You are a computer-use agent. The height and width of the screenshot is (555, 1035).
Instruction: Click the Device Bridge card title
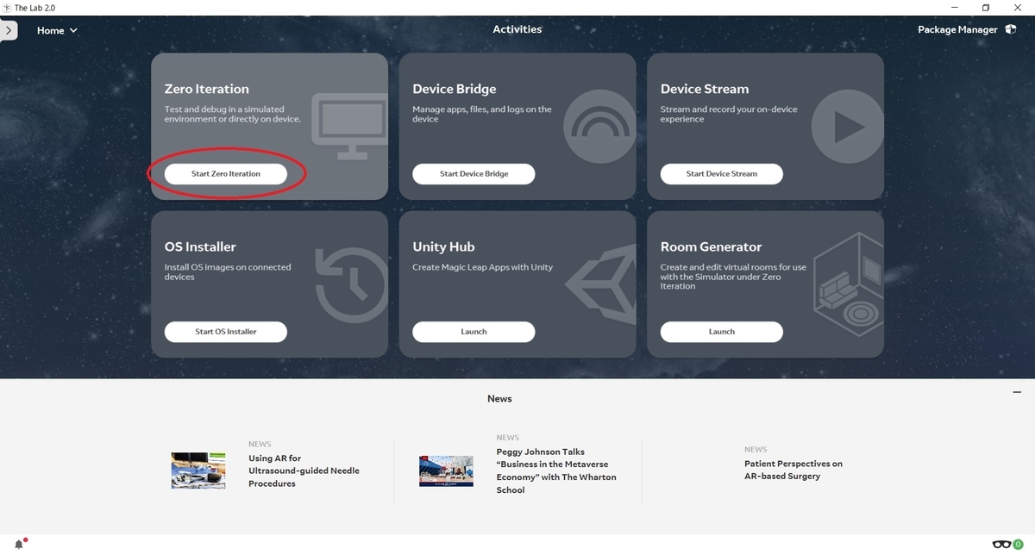point(454,89)
